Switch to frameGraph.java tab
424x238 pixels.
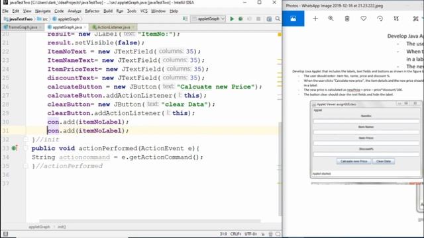point(23,27)
